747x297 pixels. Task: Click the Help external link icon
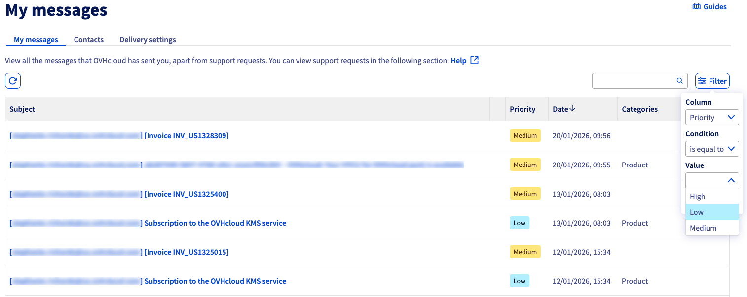tap(474, 60)
